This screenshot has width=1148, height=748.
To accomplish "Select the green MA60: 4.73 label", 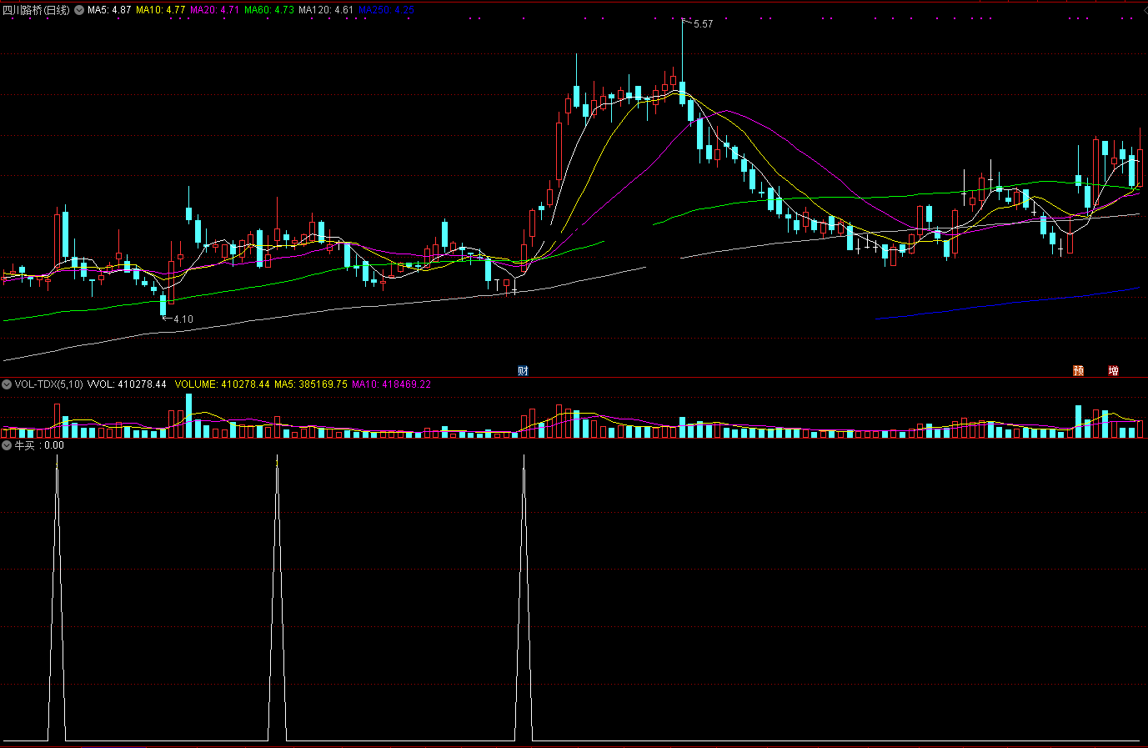I will click(269, 10).
